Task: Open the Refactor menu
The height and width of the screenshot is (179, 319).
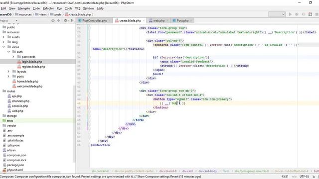Action: coord(48,8)
